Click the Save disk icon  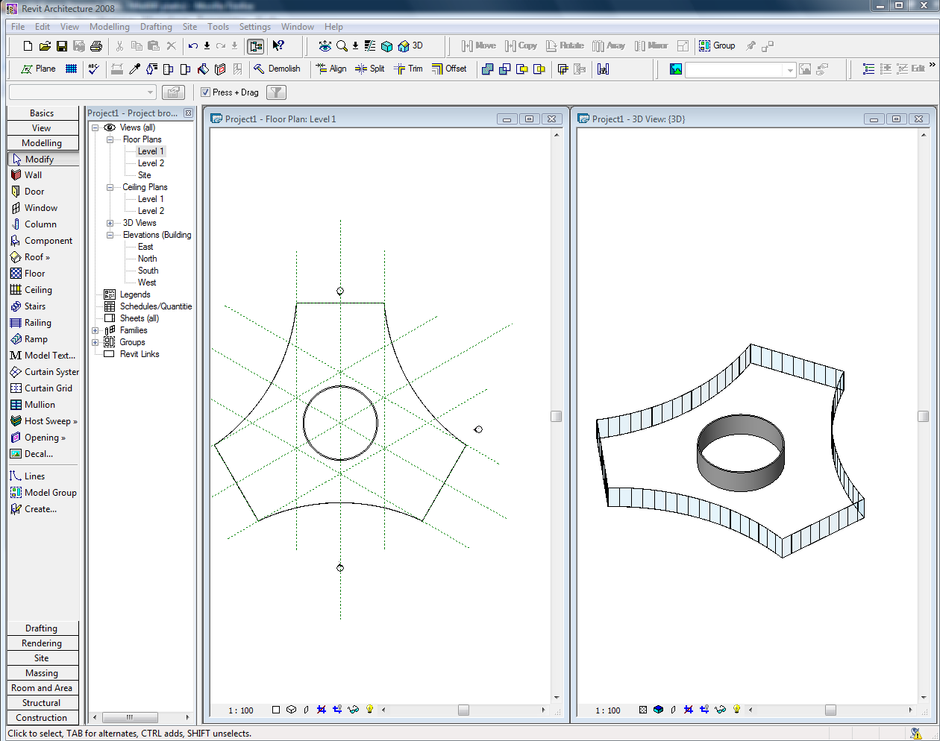pyautogui.click(x=62, y=46)
